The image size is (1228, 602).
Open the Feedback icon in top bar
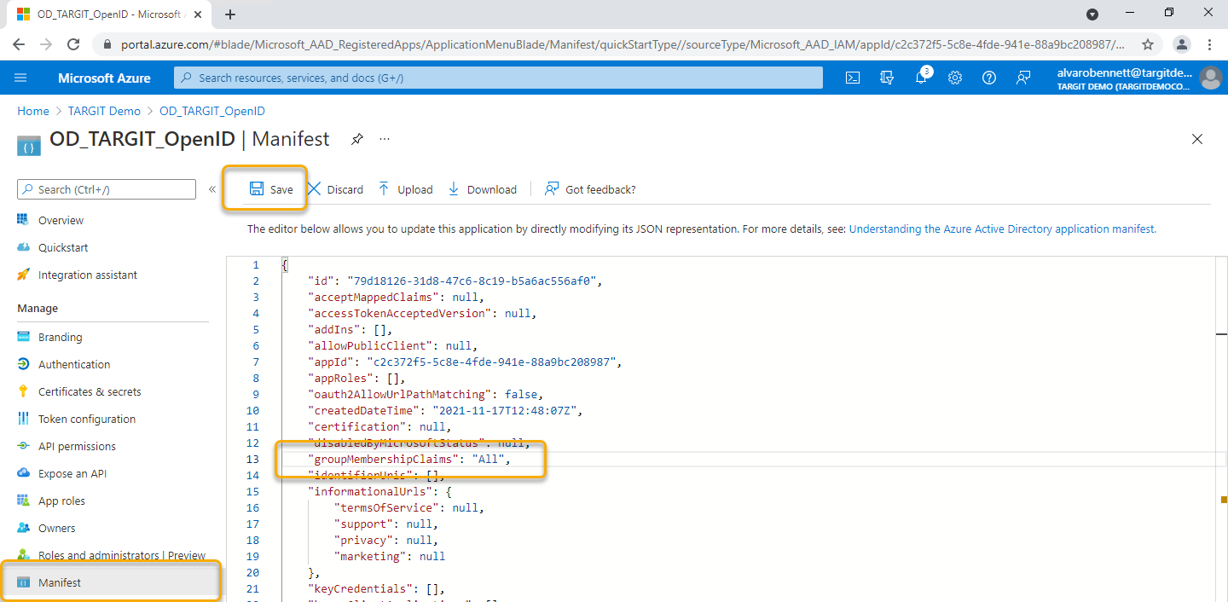pyautogui.click(x=1023, y=78)
